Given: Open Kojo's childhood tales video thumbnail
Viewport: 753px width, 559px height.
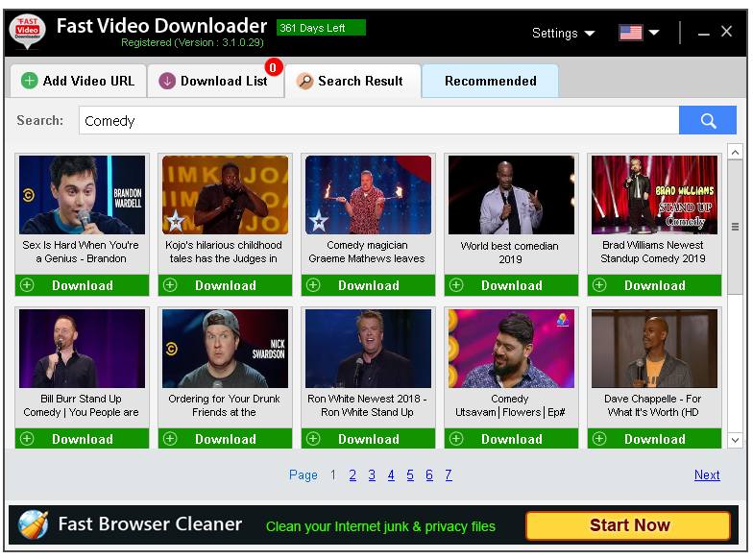Looking at the screenshot, I should (x=225, y=195).
